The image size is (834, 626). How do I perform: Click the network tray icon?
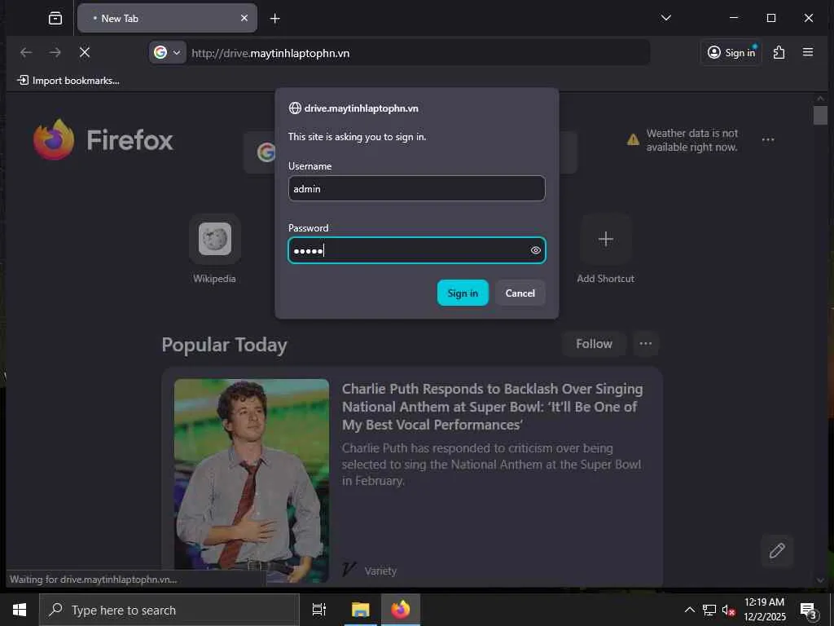[709, 610]
